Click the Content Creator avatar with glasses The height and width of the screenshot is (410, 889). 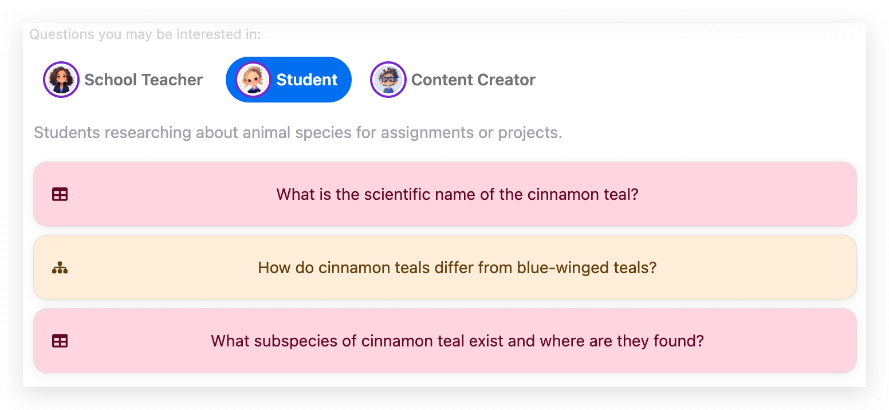[x=388, y=80]
